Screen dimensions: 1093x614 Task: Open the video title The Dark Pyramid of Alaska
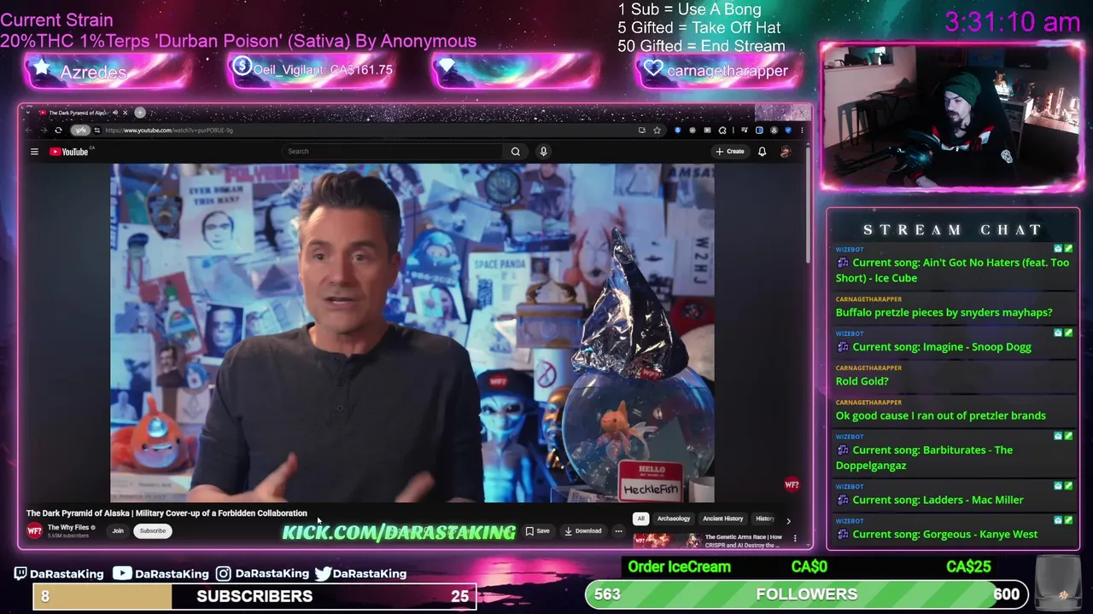pyautogui.click(x=167, y=513)
